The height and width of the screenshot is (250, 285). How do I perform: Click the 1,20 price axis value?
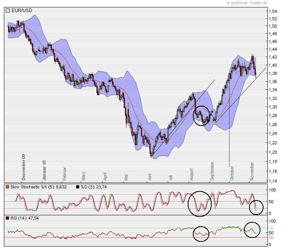pos(273,152)
